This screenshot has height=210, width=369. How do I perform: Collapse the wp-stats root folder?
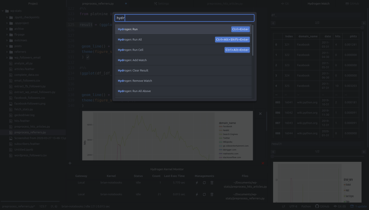click(3, 11)
